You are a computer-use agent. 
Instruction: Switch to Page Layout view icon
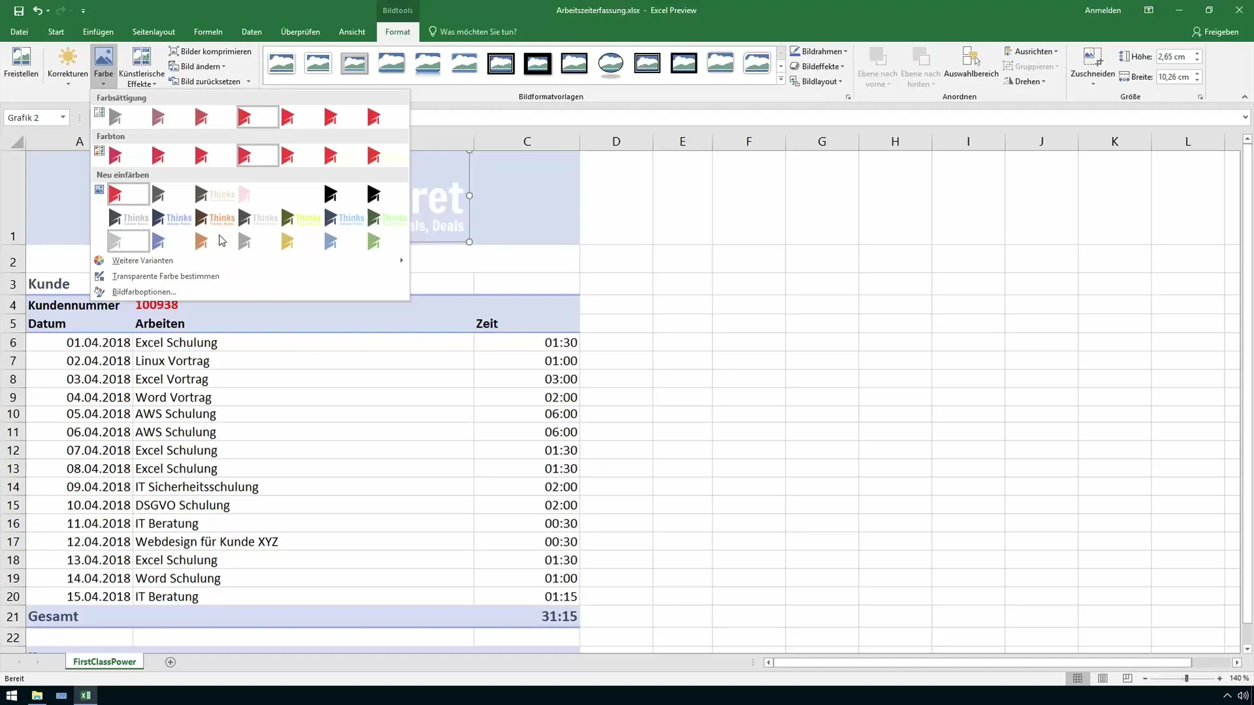pyautogui.click(x=1102, y=679)
